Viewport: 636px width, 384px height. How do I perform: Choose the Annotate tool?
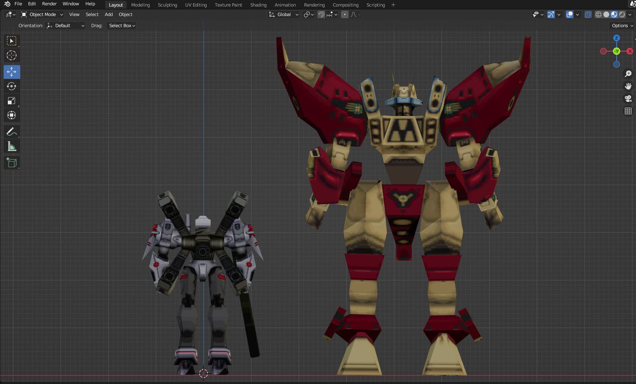click(12, 131)
